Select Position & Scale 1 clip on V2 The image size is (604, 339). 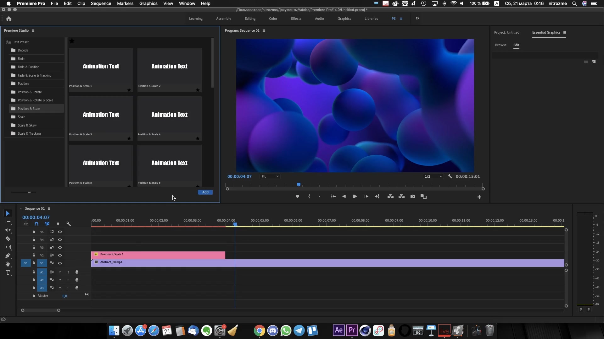pyautogui.click(x=158, y=255)
